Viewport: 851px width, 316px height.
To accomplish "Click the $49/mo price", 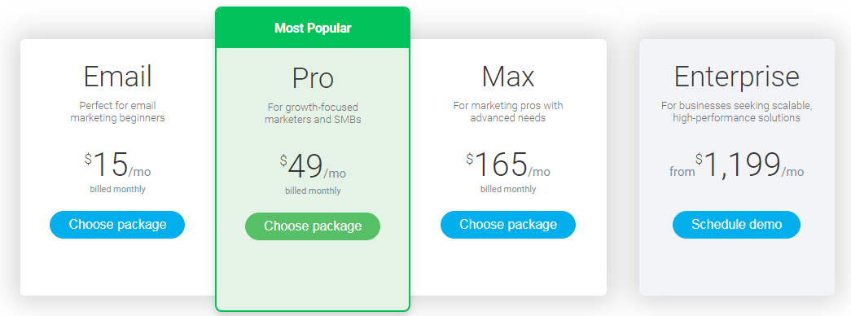I will (x=313, y=167).
